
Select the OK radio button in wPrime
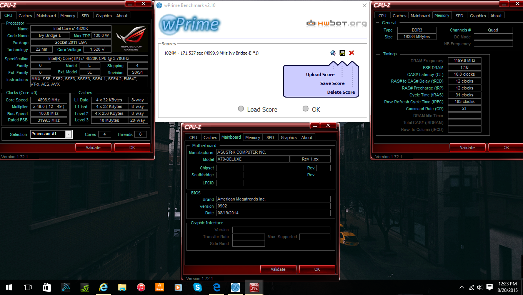coord(306,109)
